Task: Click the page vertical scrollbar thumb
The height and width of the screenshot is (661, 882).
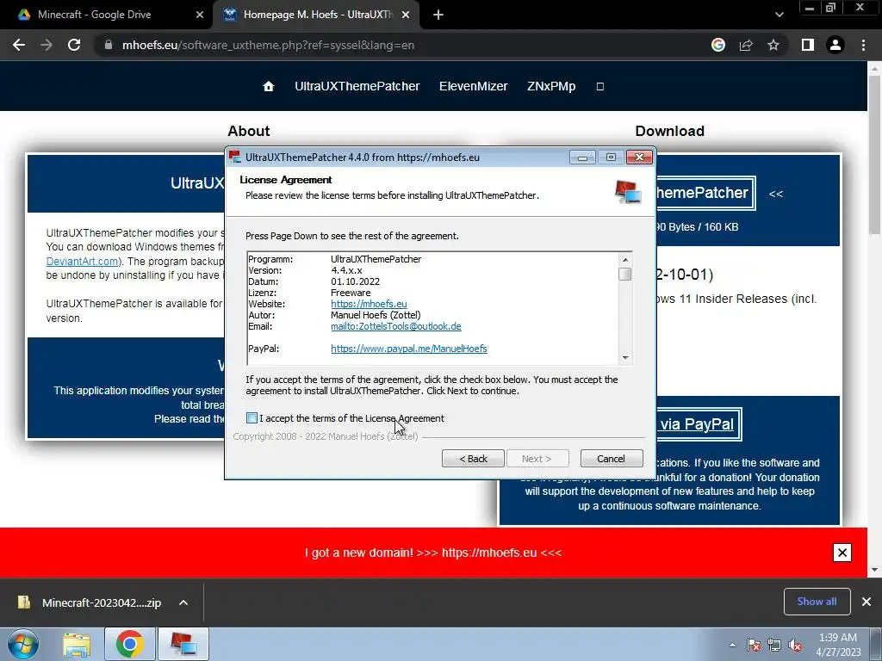Action: point(875,155)
